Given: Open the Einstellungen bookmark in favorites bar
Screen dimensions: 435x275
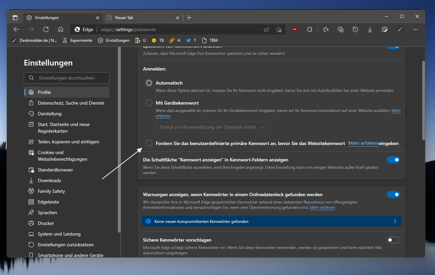Looking at the screenshot, I should [114, 40].
